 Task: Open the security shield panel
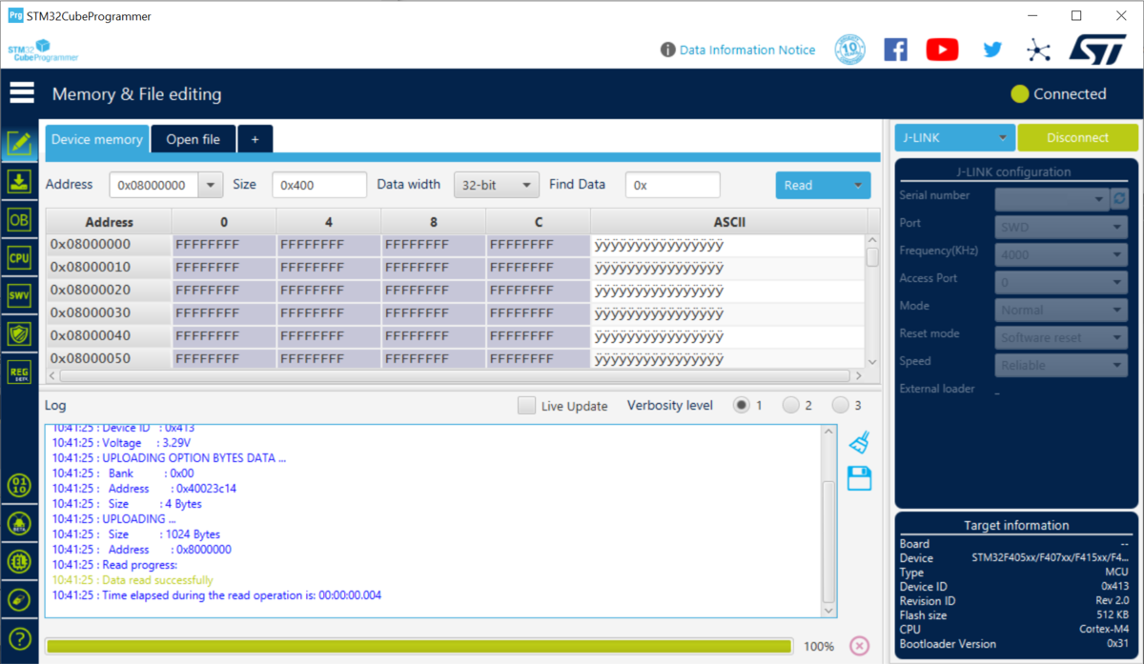click(19, 333)
